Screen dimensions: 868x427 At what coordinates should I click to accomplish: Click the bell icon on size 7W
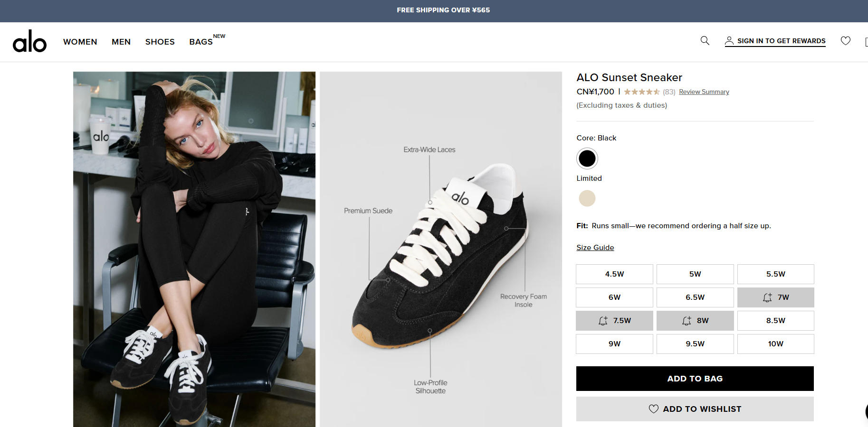pos(767,297)
